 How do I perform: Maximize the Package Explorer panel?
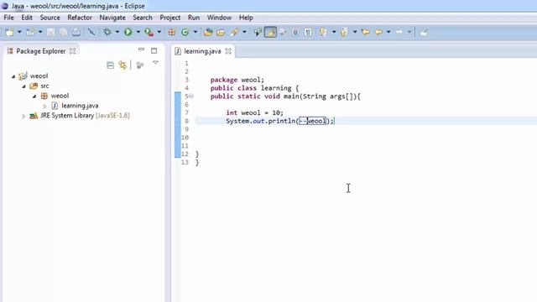[x=154, y=50]
